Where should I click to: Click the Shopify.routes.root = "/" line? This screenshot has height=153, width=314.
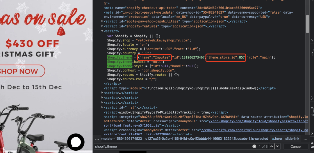pyautogui.click(x=132, y=79)
